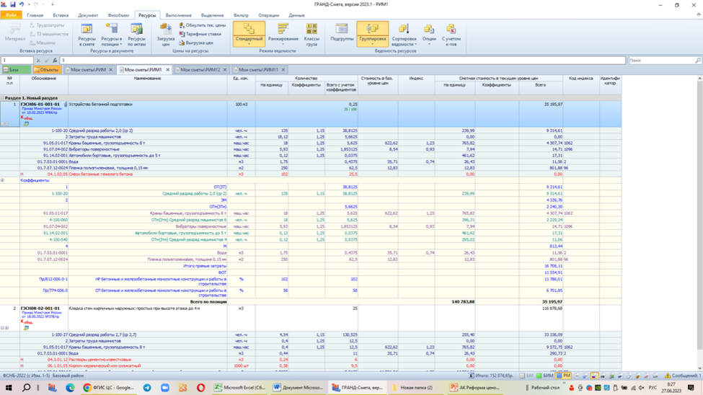
Task: Switch to Мои сметы\РИМ document tab
Action: tap(88, 69)
